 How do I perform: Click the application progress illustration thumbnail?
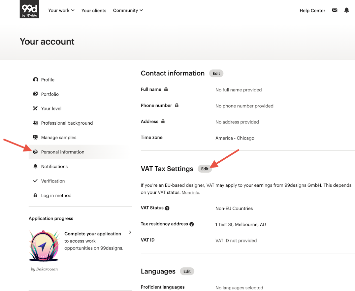pyautogui.click(x=44, y=245)
